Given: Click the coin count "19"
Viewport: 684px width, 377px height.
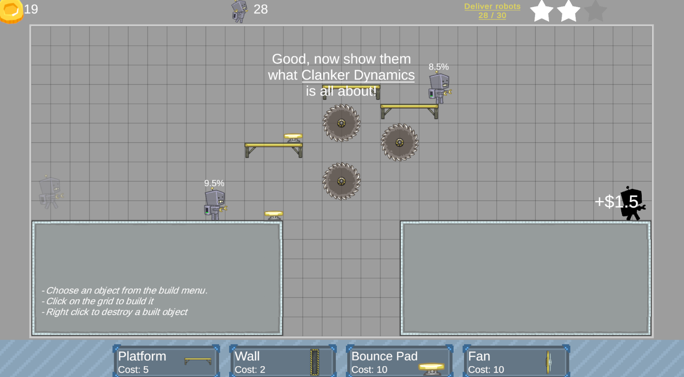Looking at the screenshot, I should pyautogui.click(x=31, y=9).
